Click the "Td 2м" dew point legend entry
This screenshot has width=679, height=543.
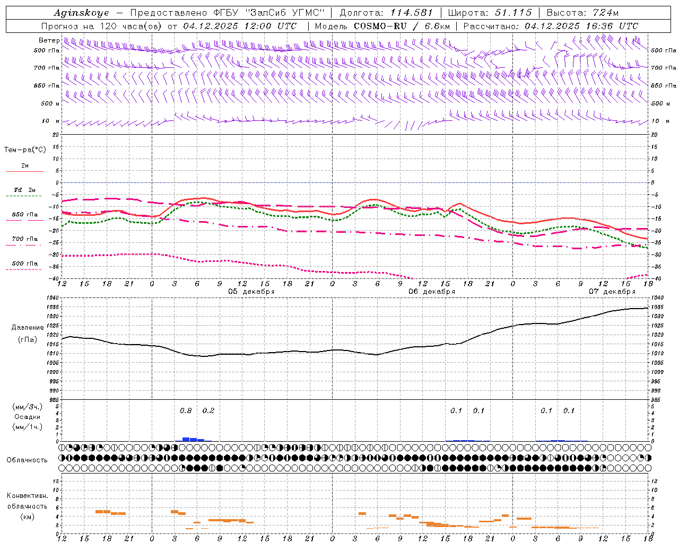click(x=25, y=190)
